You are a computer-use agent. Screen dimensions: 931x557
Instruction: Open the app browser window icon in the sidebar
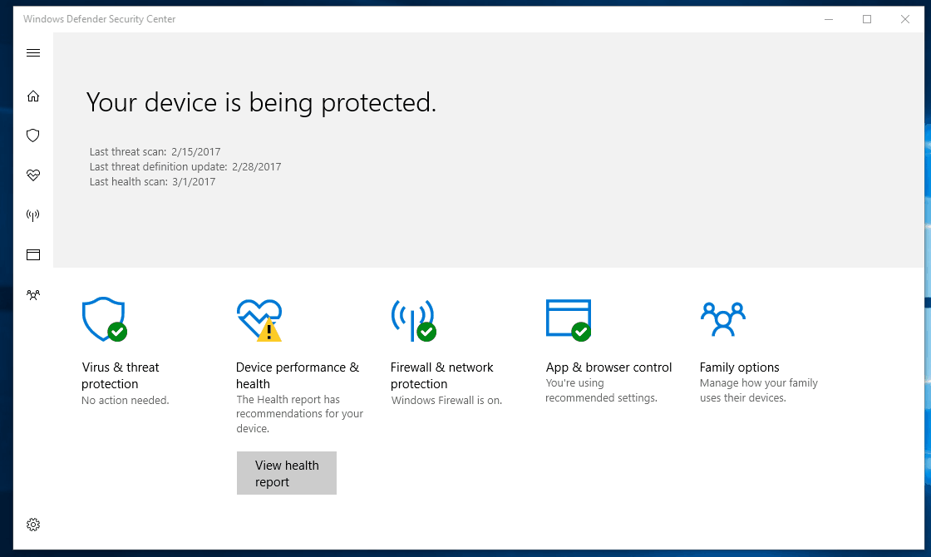(33, 254)
